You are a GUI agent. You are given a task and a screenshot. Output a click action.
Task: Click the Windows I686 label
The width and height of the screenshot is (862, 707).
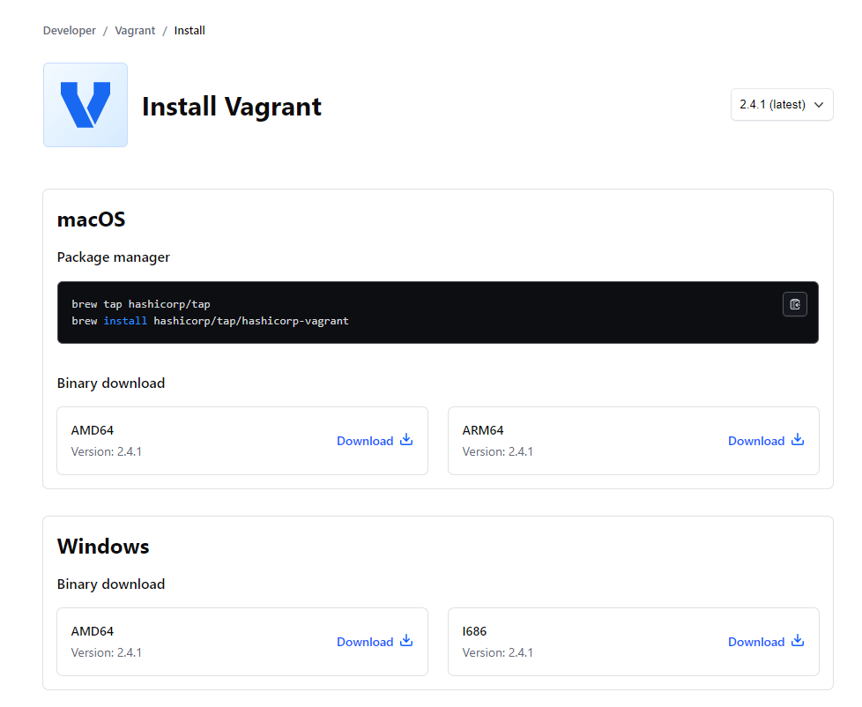point(474,632)
